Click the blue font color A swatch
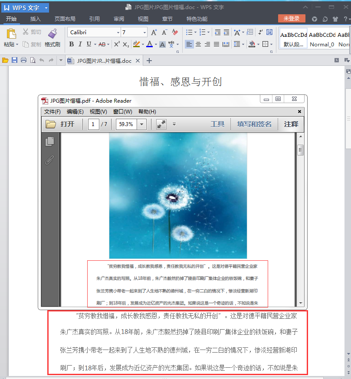The image size is (351, 379). (x=150, y=44)
